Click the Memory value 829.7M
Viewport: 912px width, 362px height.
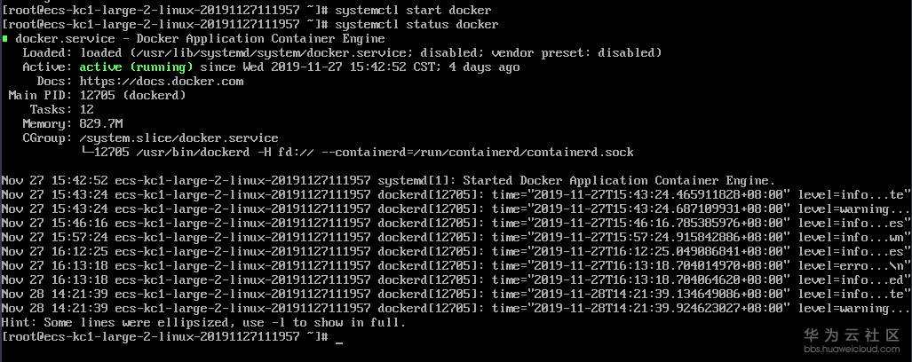(x=100, y=123)
